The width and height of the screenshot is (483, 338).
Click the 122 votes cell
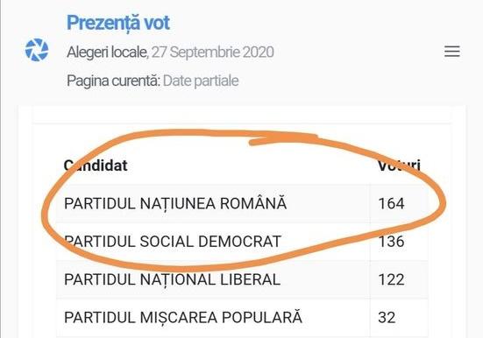pos(391,279)
